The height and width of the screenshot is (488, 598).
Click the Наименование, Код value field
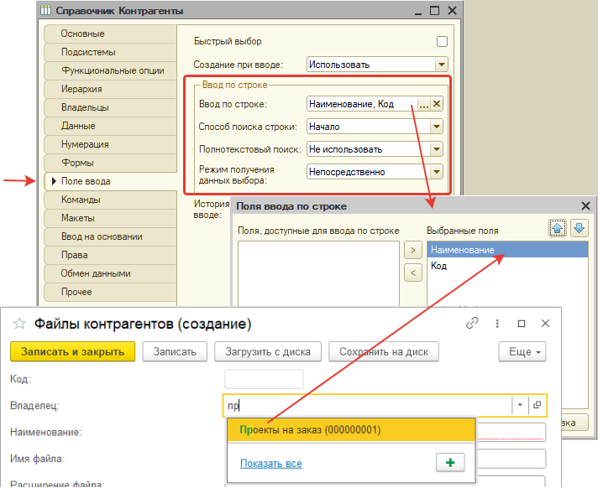click(362, 104)
